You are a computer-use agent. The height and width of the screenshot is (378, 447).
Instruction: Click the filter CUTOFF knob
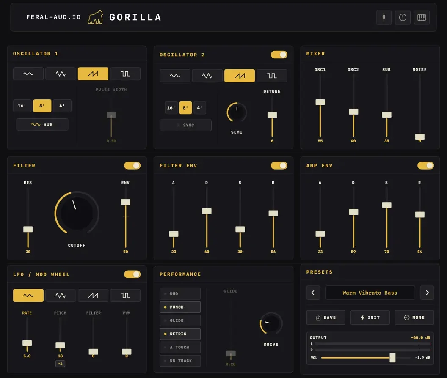click(77, 213)
